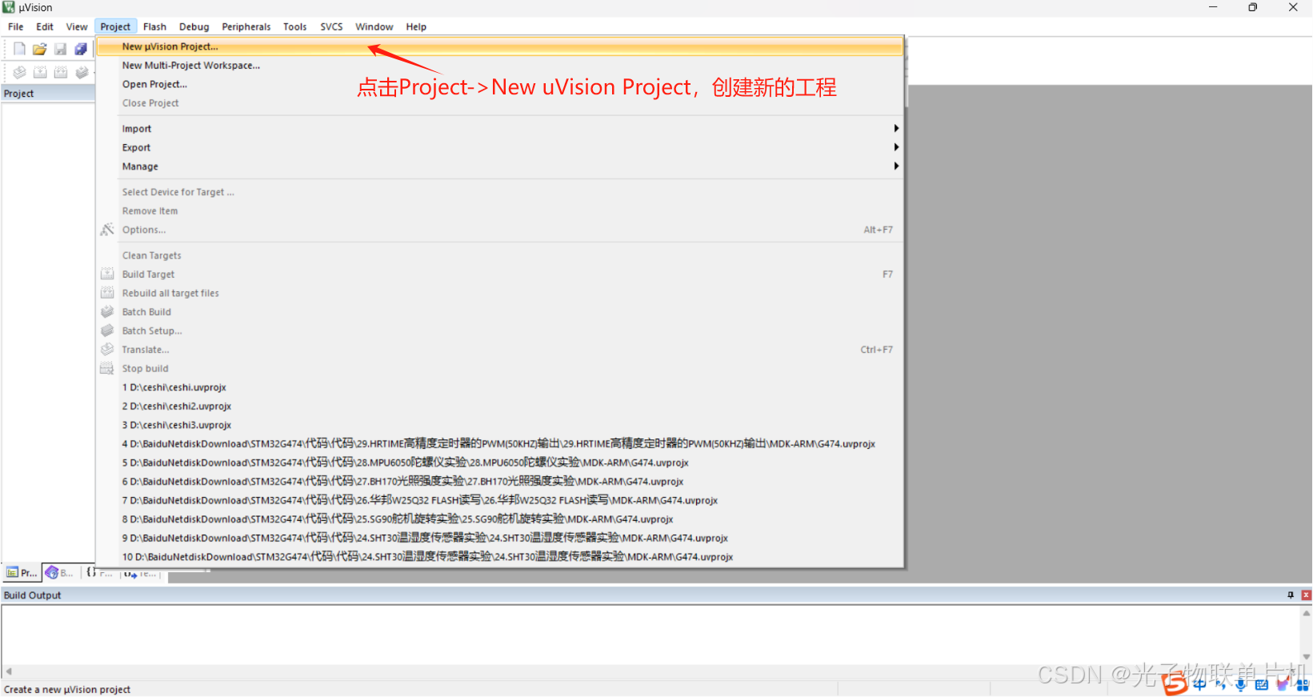Open the View menu
The height and width of the screenshot is (697, 1313).
77,26
